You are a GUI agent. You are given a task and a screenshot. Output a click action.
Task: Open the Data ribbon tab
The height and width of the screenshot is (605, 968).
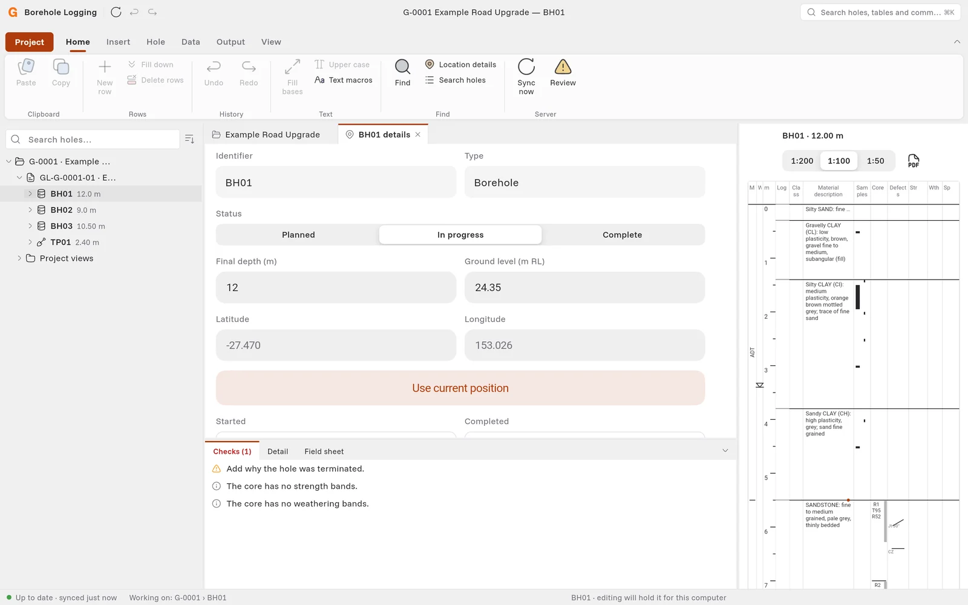tap(191, 42)
